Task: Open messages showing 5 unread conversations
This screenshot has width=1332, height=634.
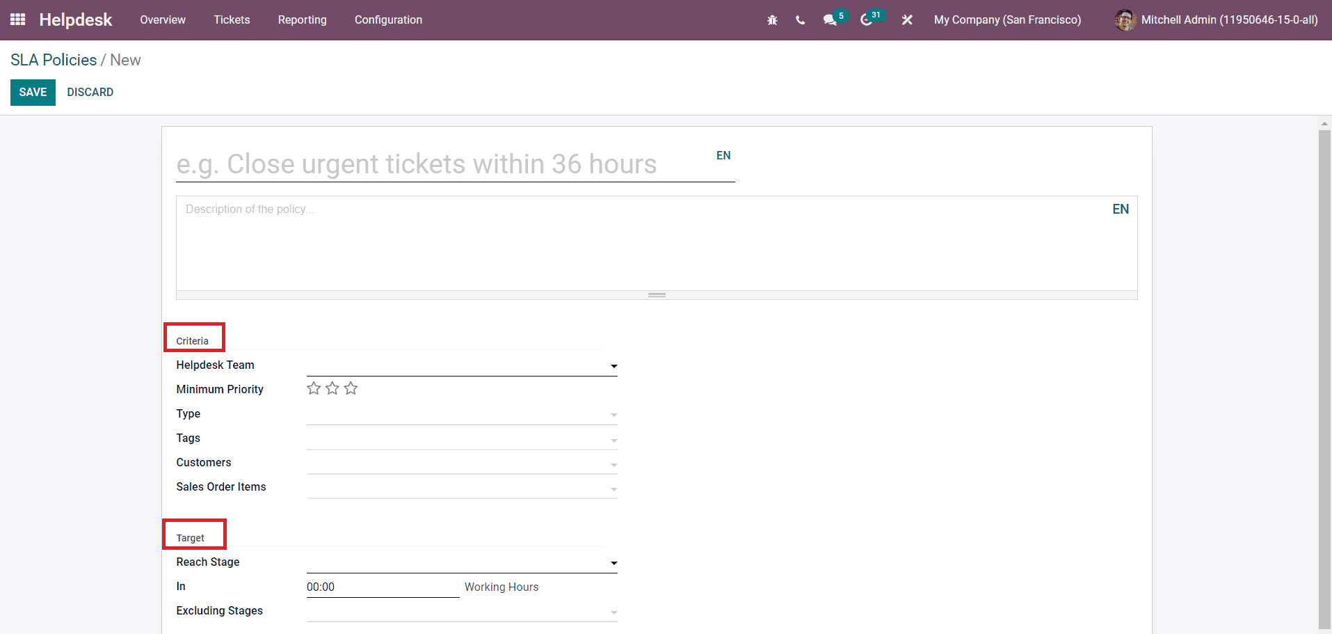Action: [x=830, y=19]
